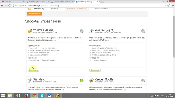
Task: Click the browser forward arrow
Action: tap(6, 5)
